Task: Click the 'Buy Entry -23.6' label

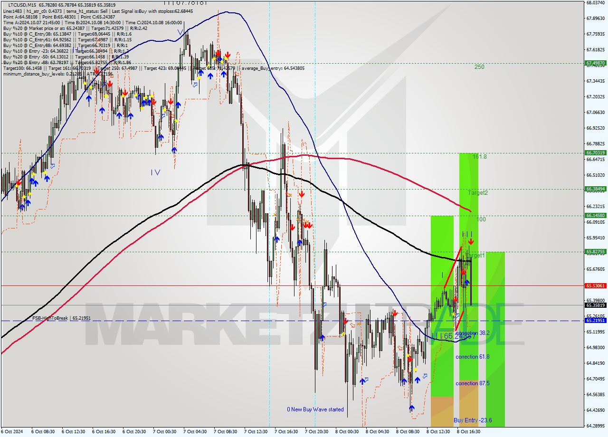Action: (x=473, y=420)
